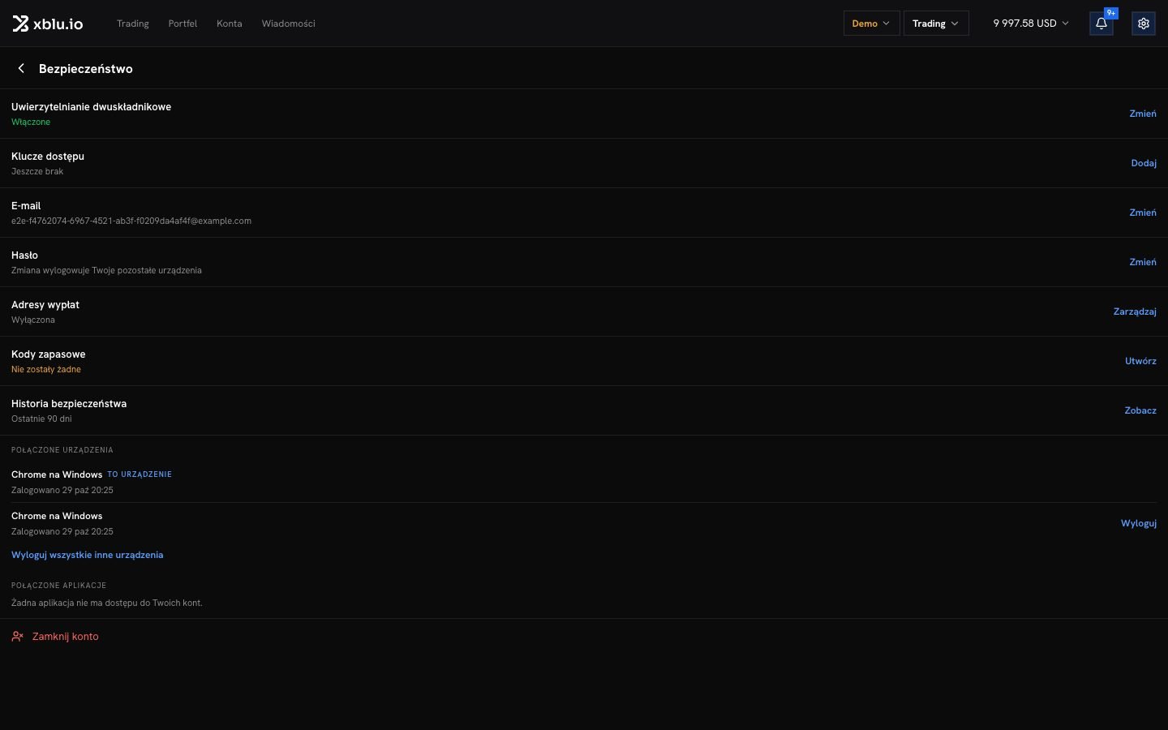
Task: Click the Wyłączona status text
Action: (33, 320)
